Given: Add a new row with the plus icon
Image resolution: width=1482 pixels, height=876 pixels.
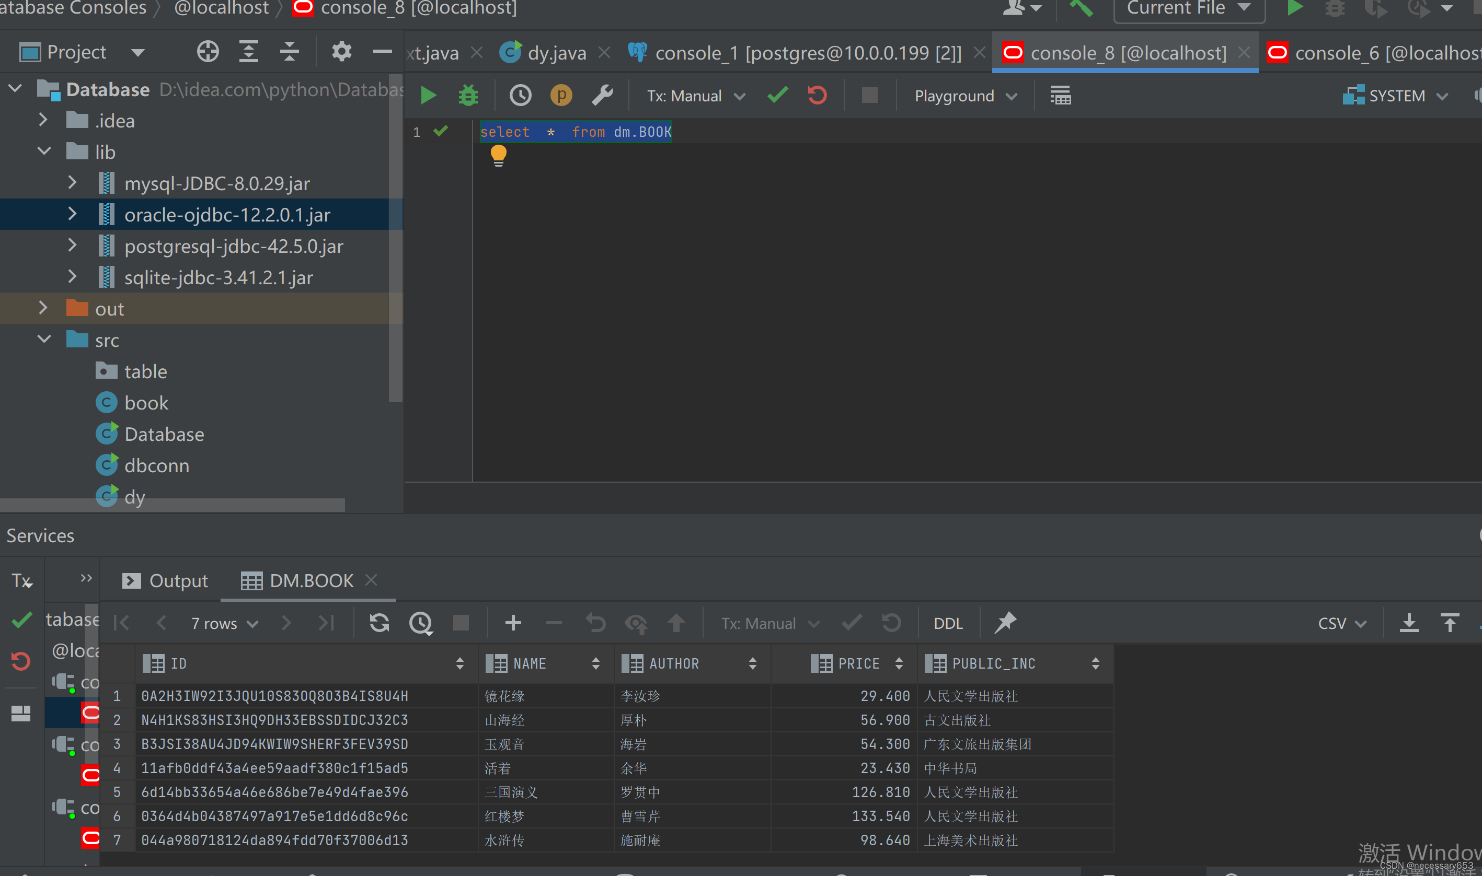Looking at the screenshot, I should click(513, 623).
